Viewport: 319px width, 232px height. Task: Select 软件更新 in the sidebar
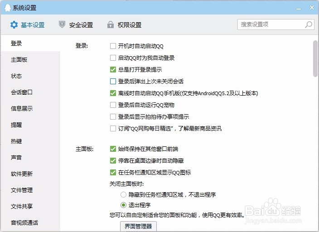[x=30, y=174]
